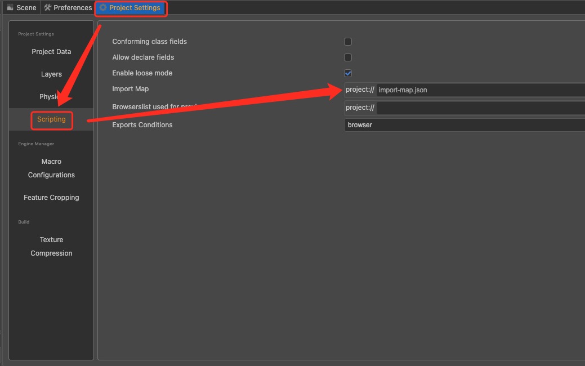The width and height of the screenshot is (585, 366).
Task: Uncheck Enable loose mode checkbox
Action: (348, 73)
